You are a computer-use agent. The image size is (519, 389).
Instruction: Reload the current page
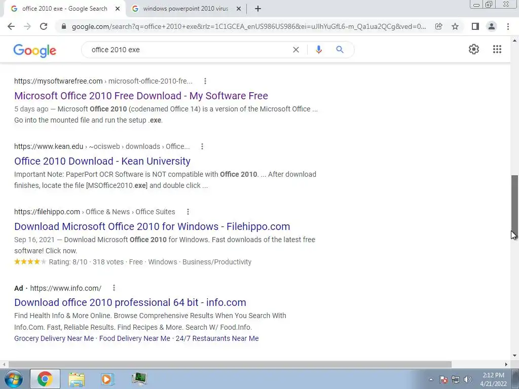[x=44, y=26]
